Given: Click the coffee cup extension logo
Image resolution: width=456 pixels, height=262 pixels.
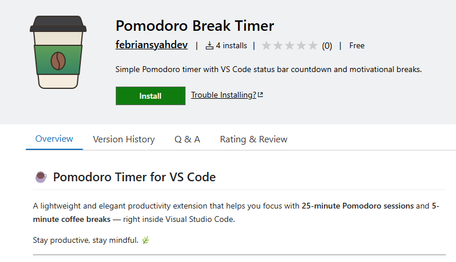Looking at the screenshot, I should coord(58,52).
